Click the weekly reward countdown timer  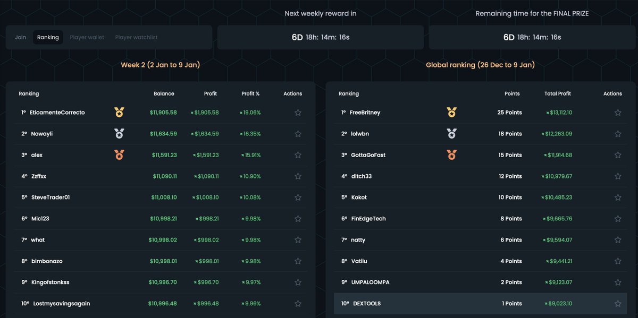(321, 37)
